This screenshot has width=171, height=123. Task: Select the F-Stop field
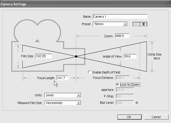pos(125,96)
